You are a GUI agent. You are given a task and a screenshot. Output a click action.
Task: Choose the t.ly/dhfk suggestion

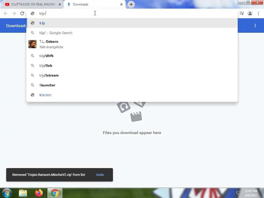coord(132,56)
